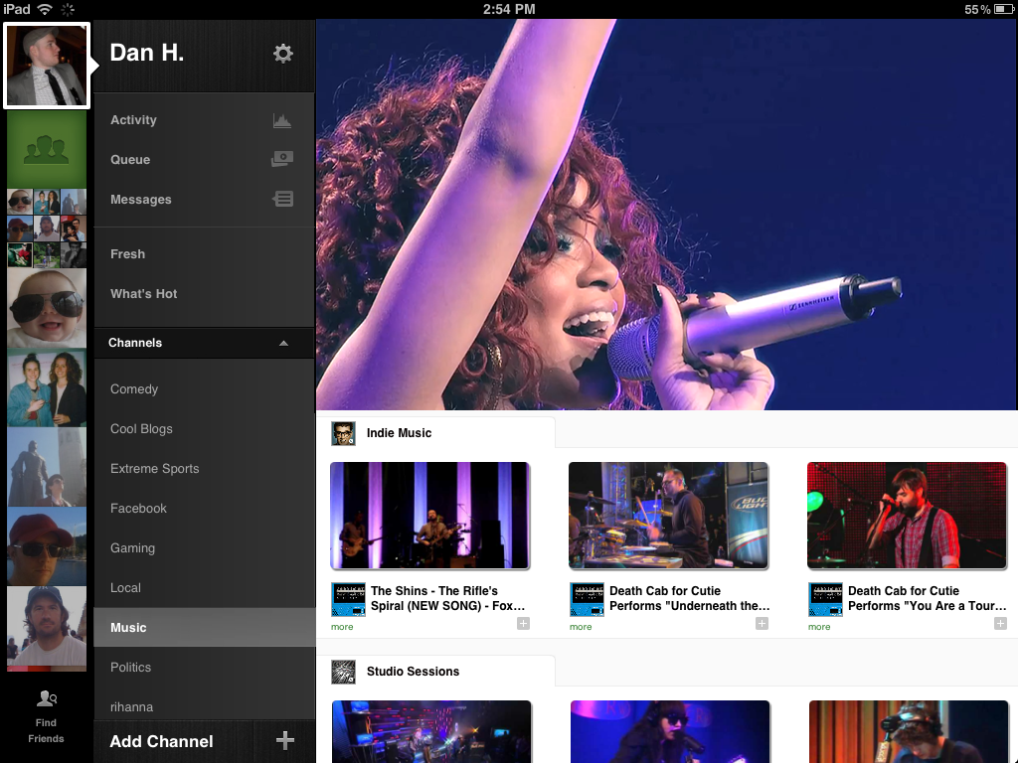Play Death Cab "You Are a Tour..." thumbnail
Viewport: 1018px width, 763px height.
point(907,516)
